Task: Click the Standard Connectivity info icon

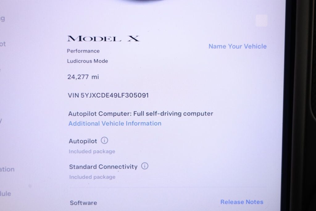Action: (145, 166)
